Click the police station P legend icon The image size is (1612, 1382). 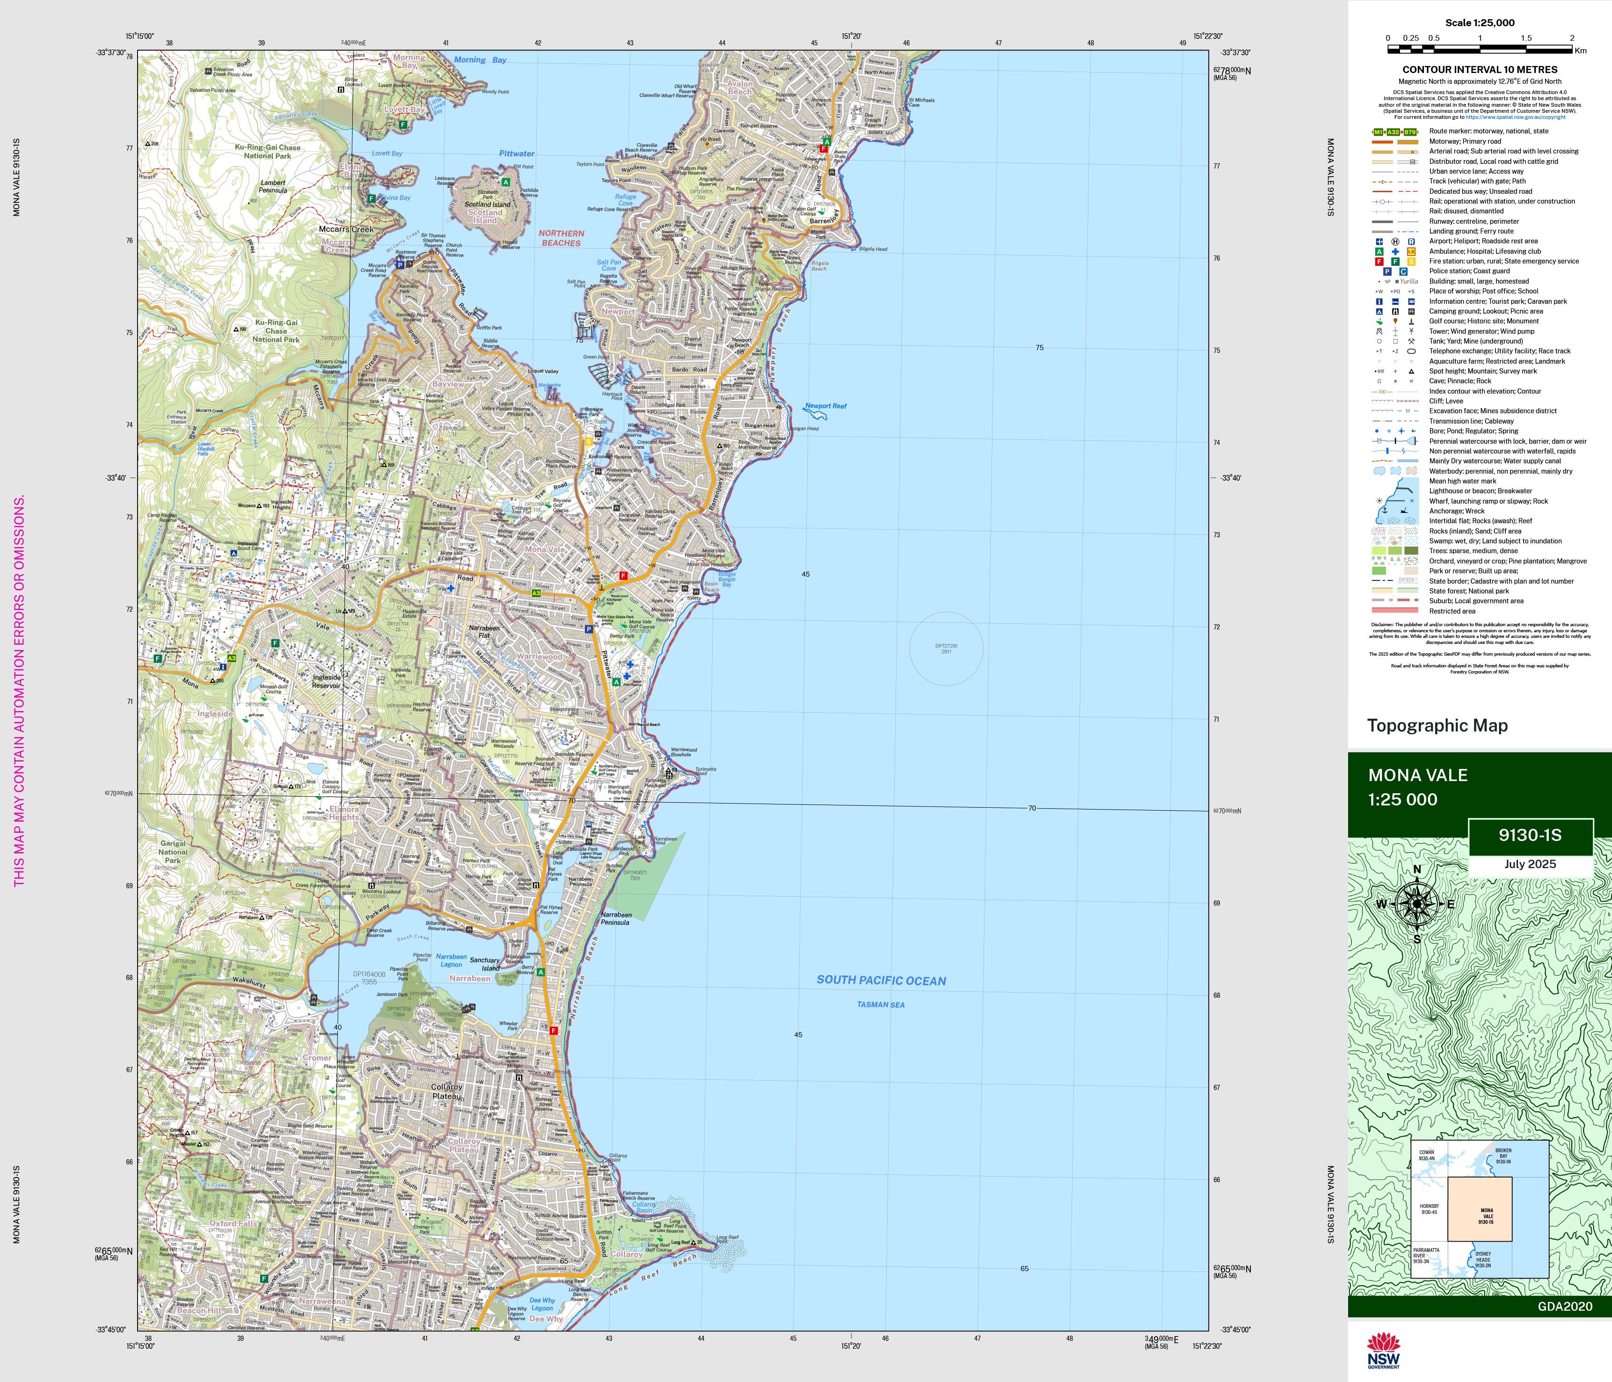pos(1387,271)
